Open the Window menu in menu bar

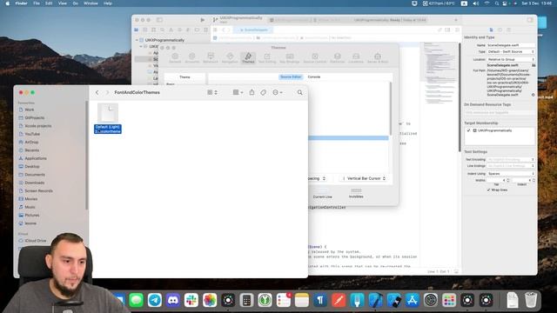pyautogui.click(x=91, y=3)
